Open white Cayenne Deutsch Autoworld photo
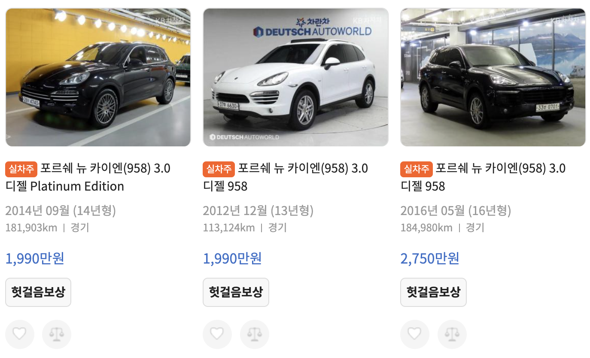This screenshot has height=358, width=590. 295,77
